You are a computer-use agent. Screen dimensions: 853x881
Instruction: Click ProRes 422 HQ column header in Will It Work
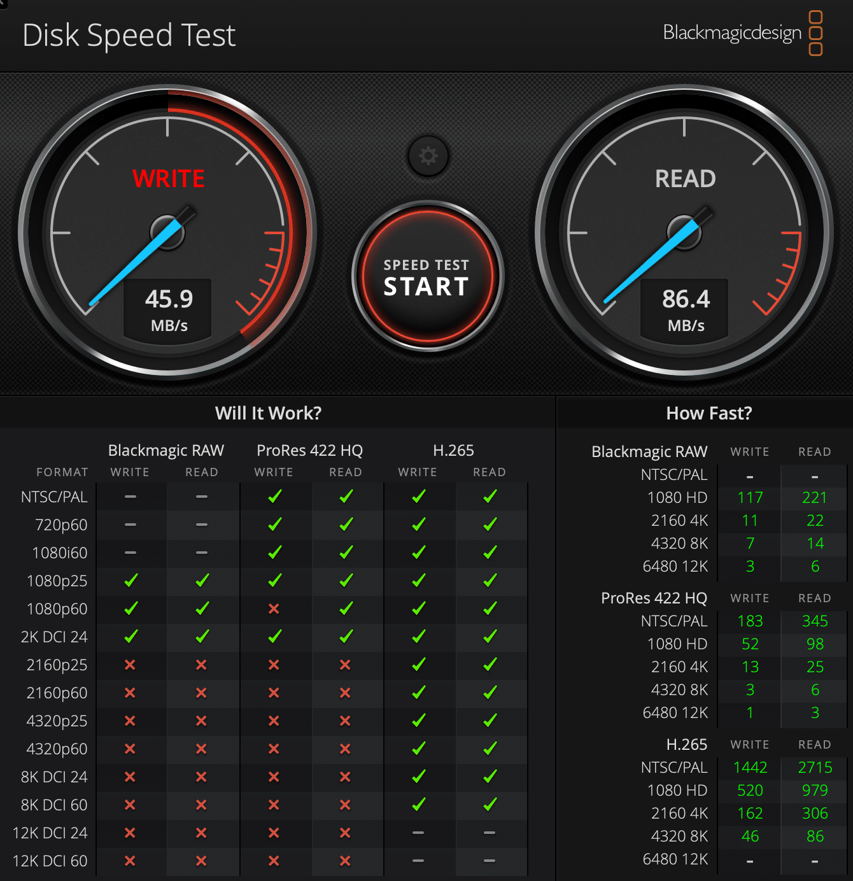point(309,450)
